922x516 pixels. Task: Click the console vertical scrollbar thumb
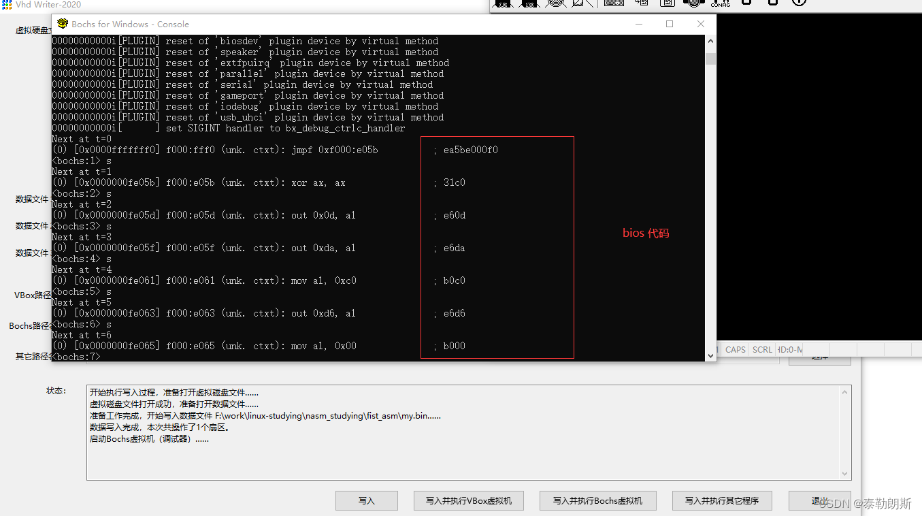710,59
